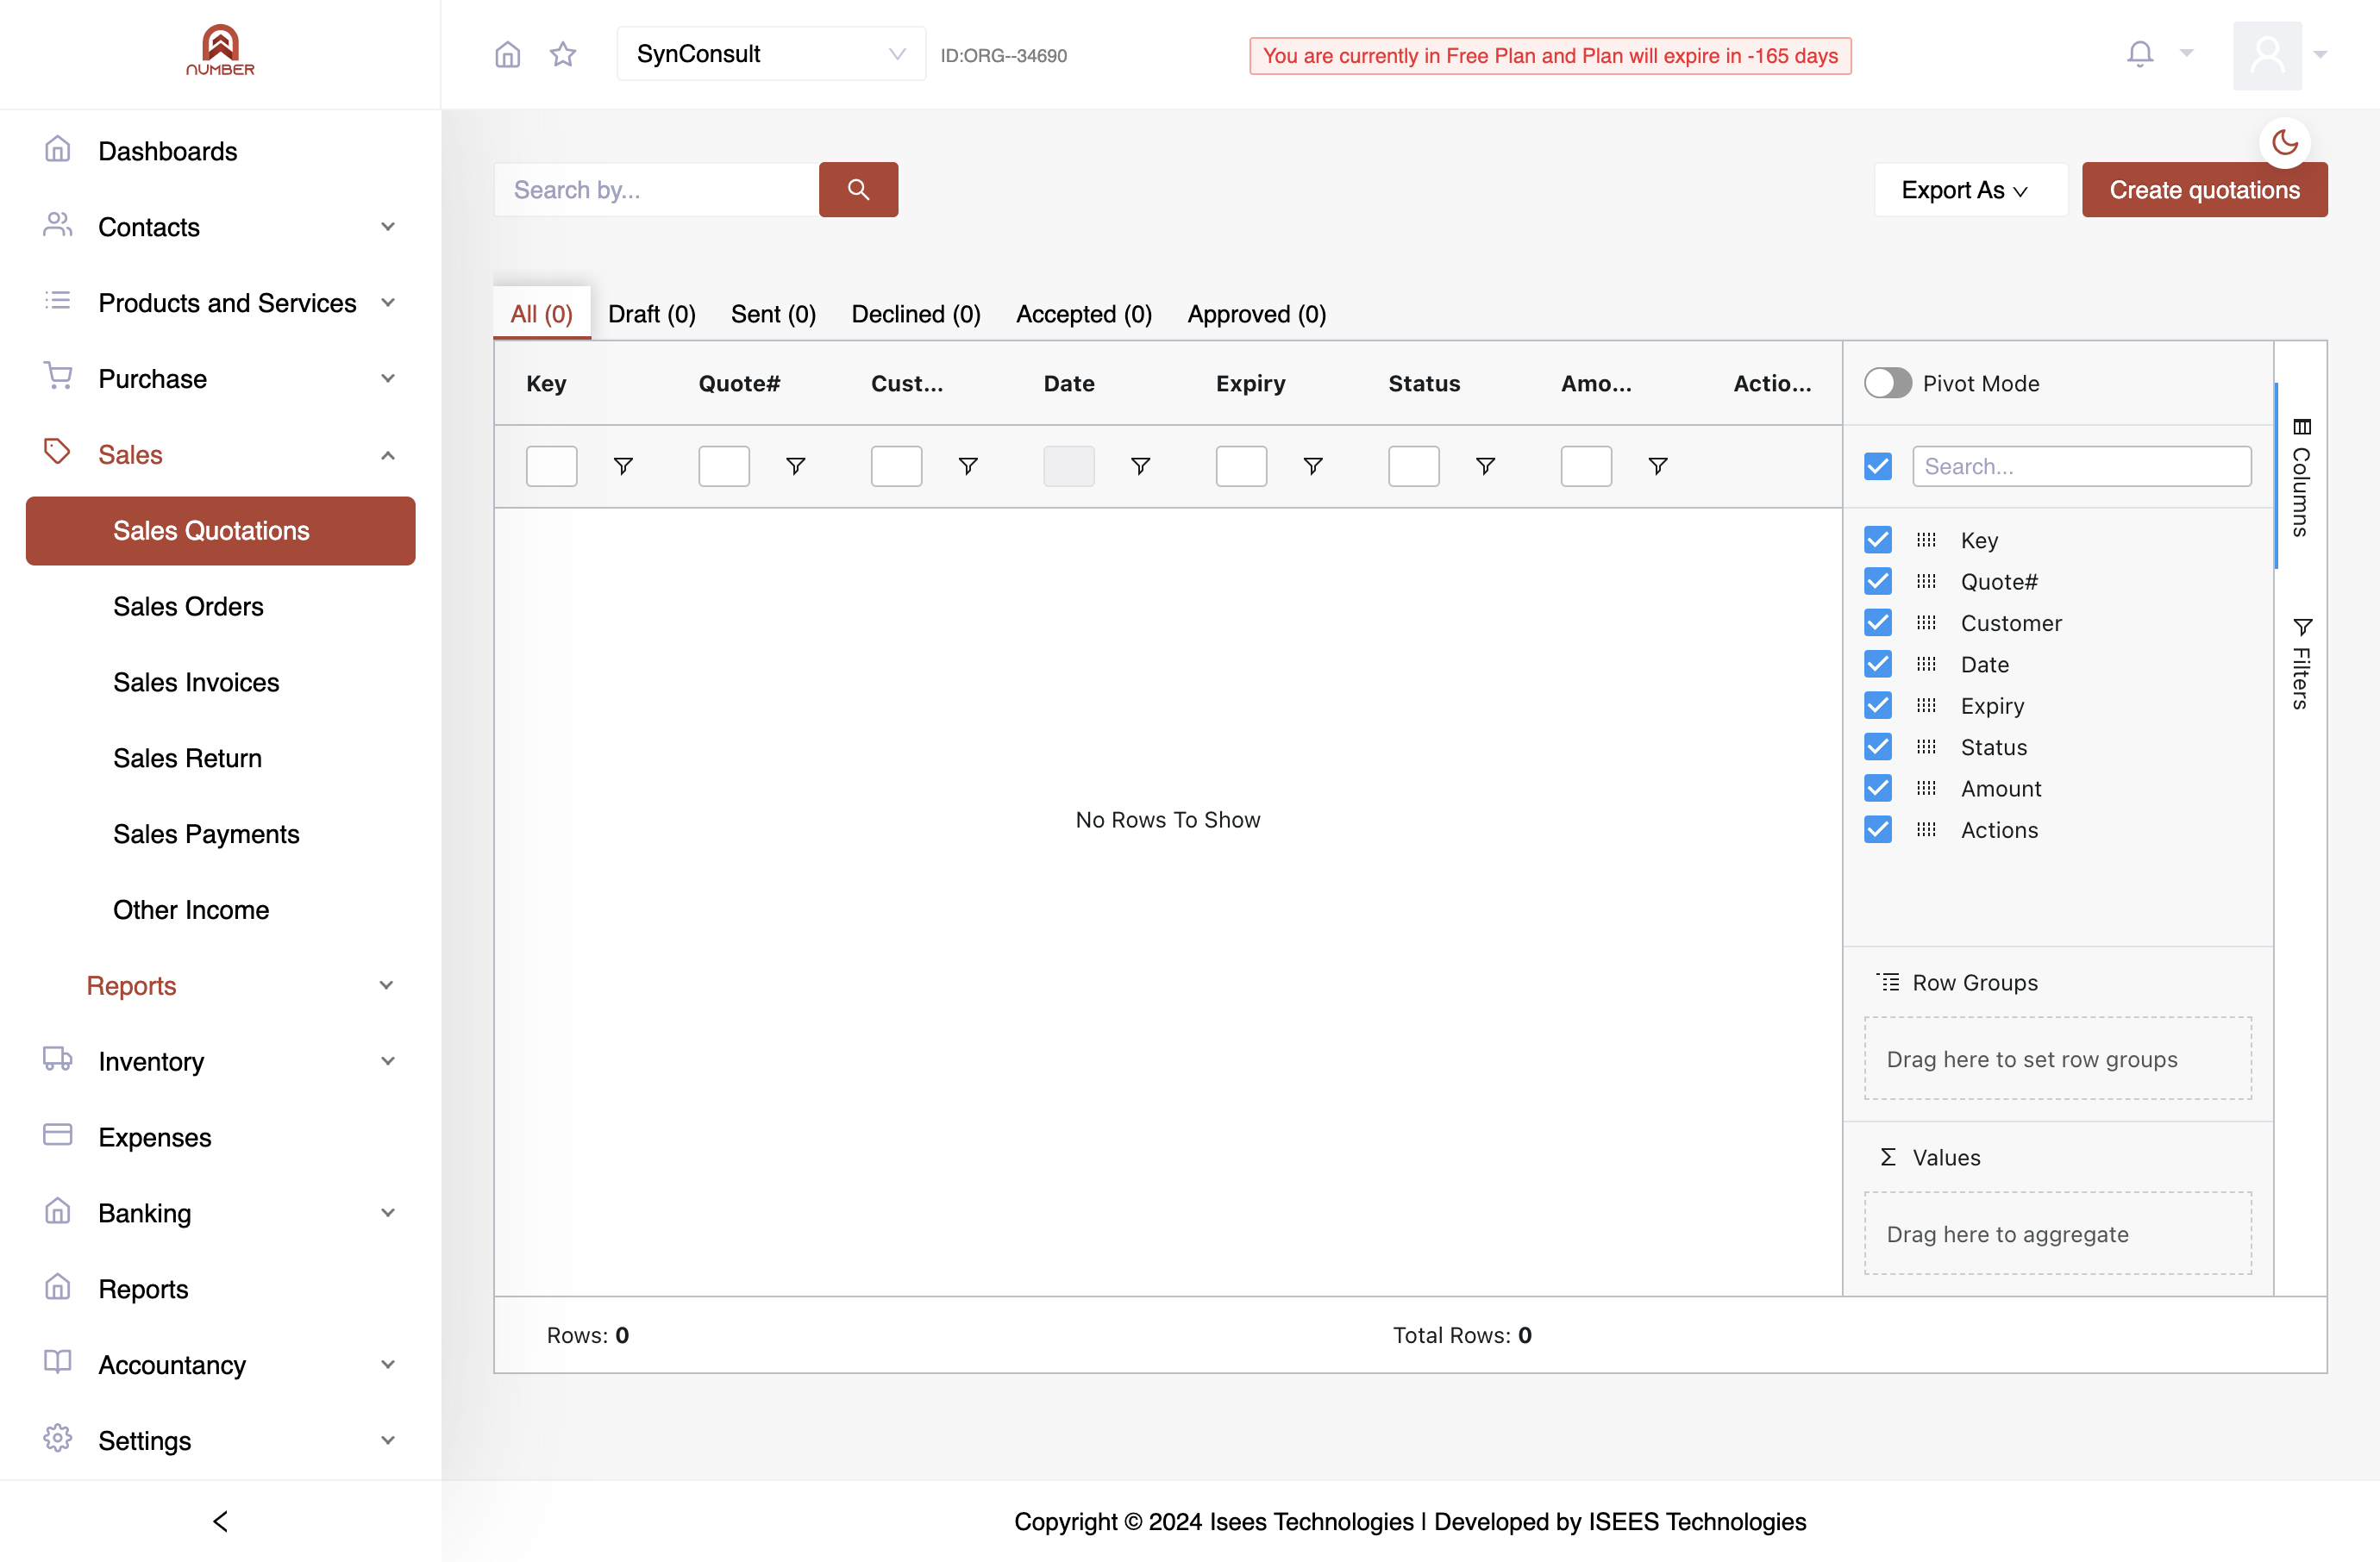The width and height of the screenshot is (2380, 1562).
Task: Open filter for the Quote# column
Action: (795, 465)
